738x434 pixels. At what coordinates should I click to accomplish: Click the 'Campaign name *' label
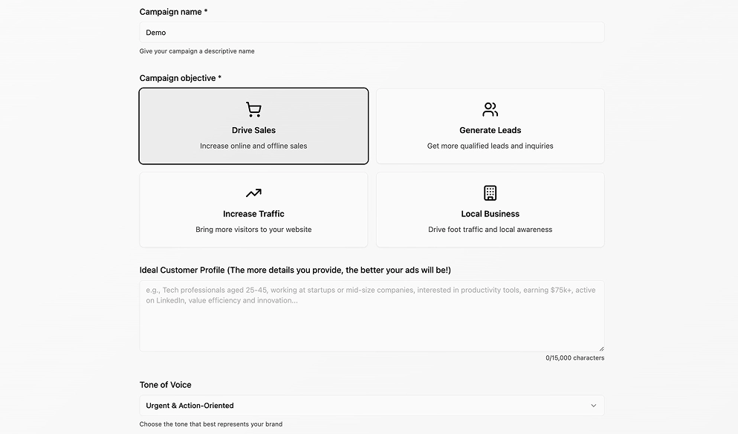coord(173,12)
